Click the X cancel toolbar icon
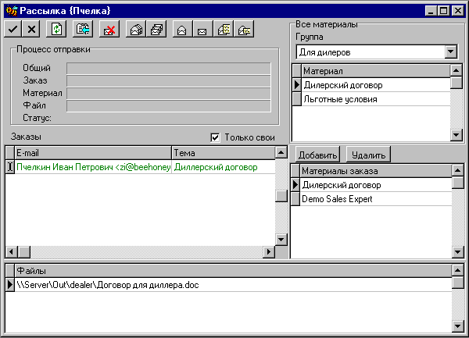The image size is (469, 338). click(31, 29)
